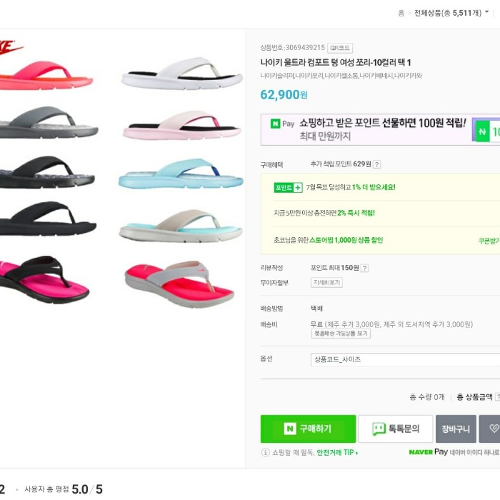Click the info icon beside 쇼핑할 때 필독

click(266, 452)
